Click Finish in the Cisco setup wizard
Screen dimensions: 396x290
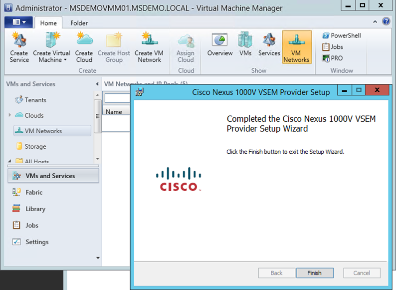tap(315, 273)
